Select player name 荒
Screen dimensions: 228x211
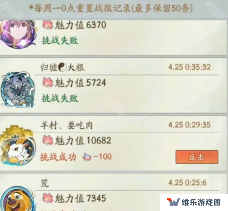[x=45, y=183]
